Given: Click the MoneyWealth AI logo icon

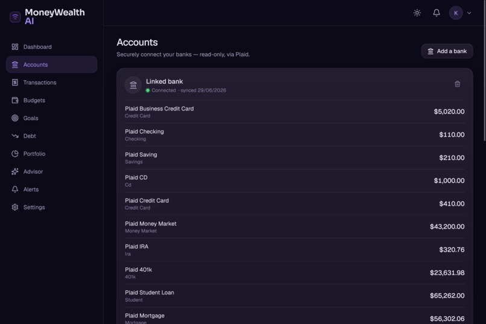Looking at the screenshot, I should 15,17.
